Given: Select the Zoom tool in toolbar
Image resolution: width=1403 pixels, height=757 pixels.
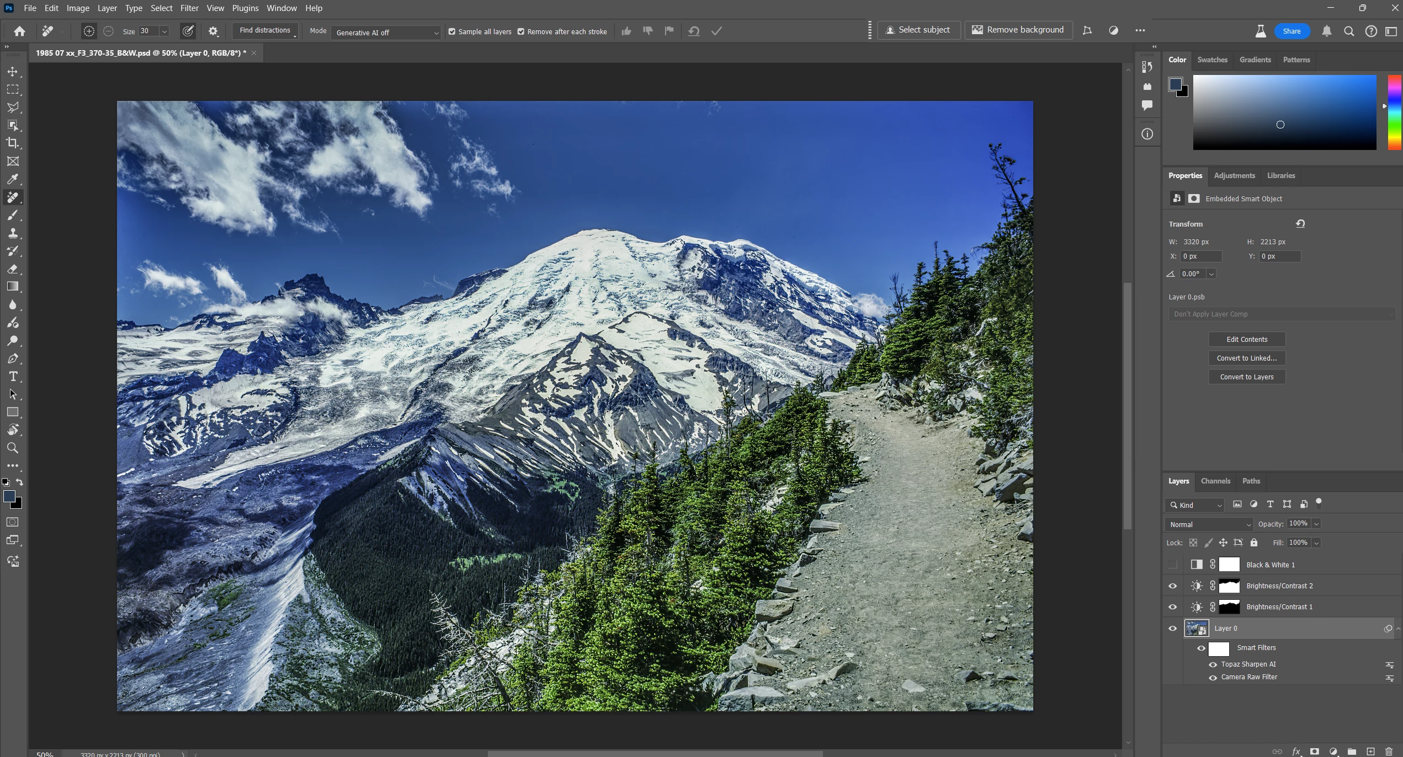Looking at the screenshot, I should click(13, 448).
